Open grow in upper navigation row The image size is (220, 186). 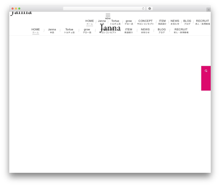(128, 22)
